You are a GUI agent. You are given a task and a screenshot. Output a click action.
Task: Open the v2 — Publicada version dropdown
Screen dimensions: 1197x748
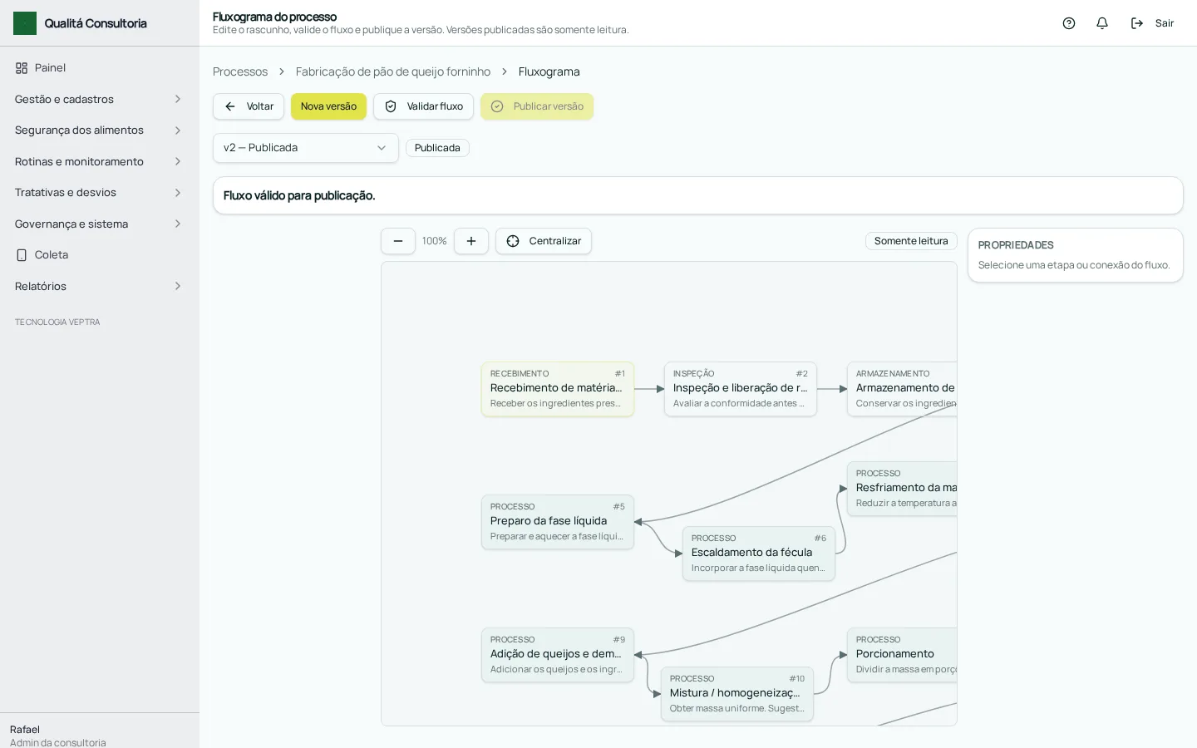click(x=306, y=148)
